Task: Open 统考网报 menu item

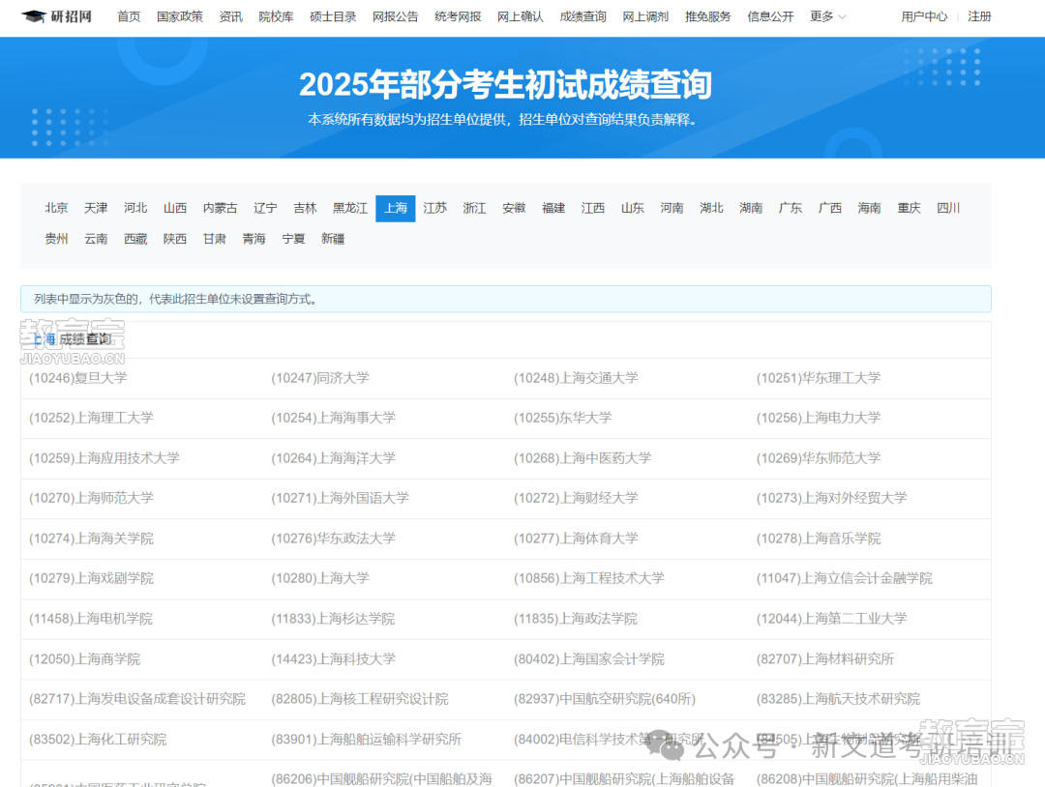Action: pos(458,16)
